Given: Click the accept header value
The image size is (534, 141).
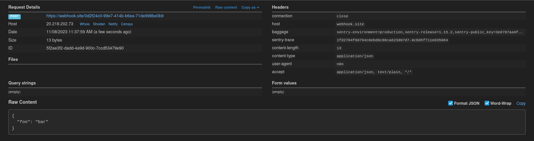Looking at the screenshot, I should pyautogui.click(x=374, y=72).
